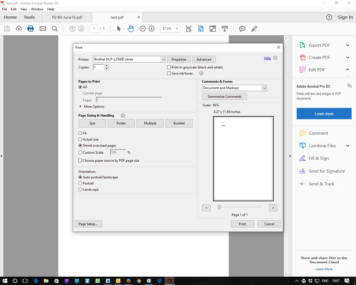Switch to PJJ Bill June16.pdf tab

67,17
